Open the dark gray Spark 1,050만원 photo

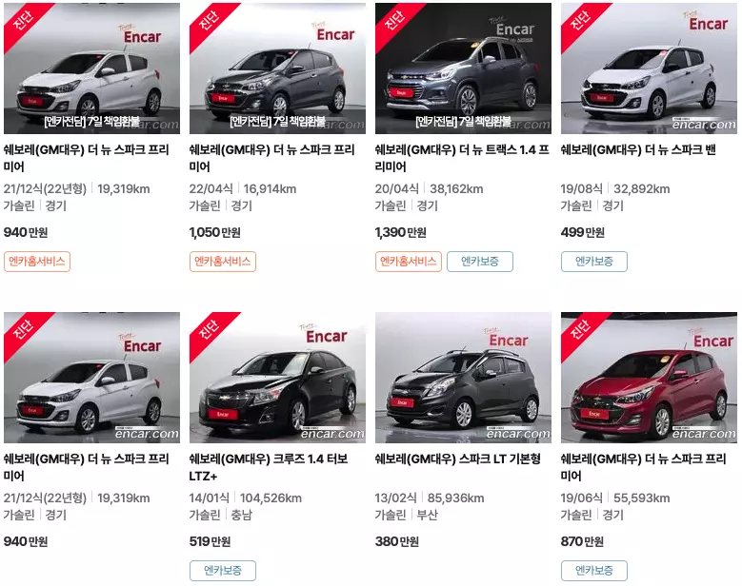pos(277,68)
